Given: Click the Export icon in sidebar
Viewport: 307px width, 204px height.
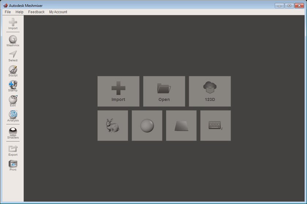Looking at the screenshot, I should (x=13, y=151).
